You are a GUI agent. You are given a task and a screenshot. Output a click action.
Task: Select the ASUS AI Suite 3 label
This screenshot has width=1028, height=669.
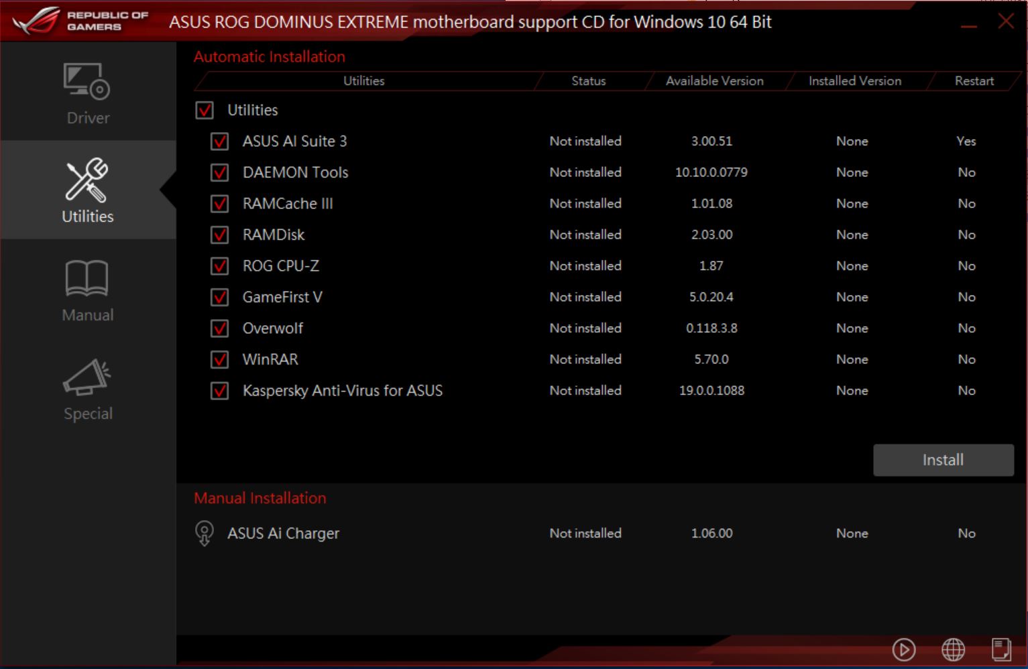[x=294, y=141]
